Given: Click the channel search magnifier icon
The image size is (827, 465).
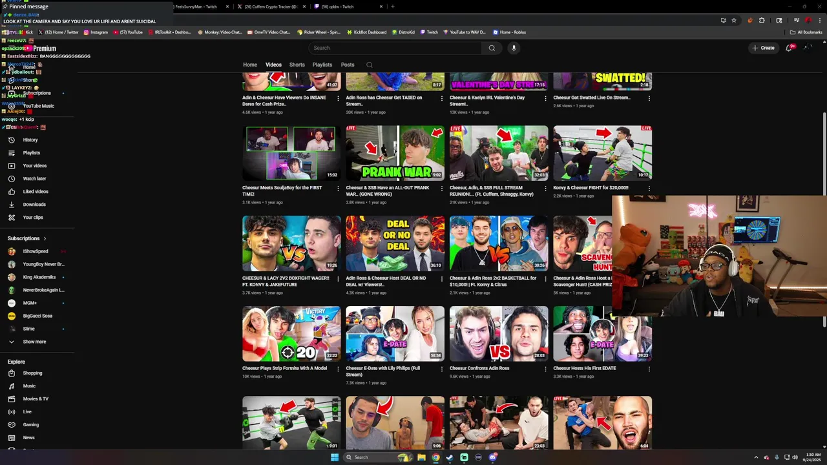Looking at the screenshot, I should point(370,65).
